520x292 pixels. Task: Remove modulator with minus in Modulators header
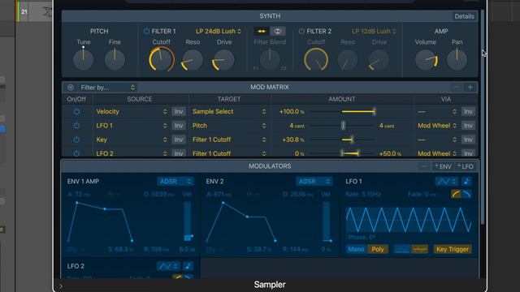point(424,166)
